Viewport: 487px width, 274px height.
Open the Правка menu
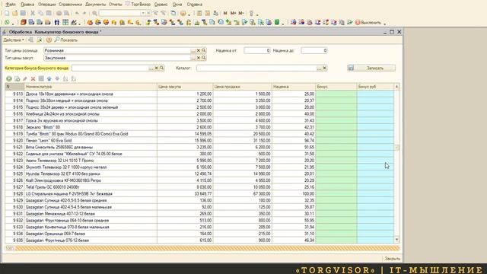tap(27, 5)
